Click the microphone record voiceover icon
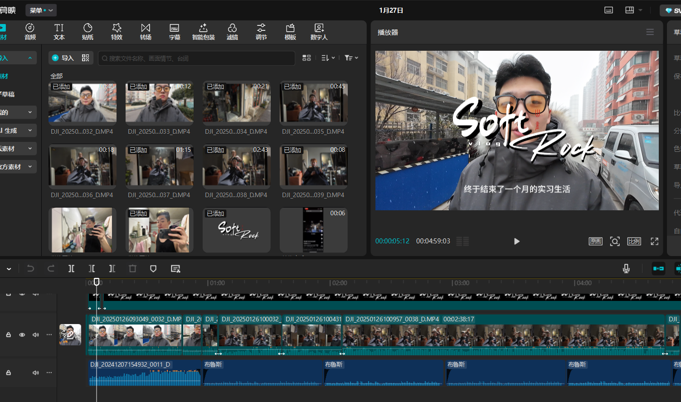The image size is (681, 402). tap(626, 269)
